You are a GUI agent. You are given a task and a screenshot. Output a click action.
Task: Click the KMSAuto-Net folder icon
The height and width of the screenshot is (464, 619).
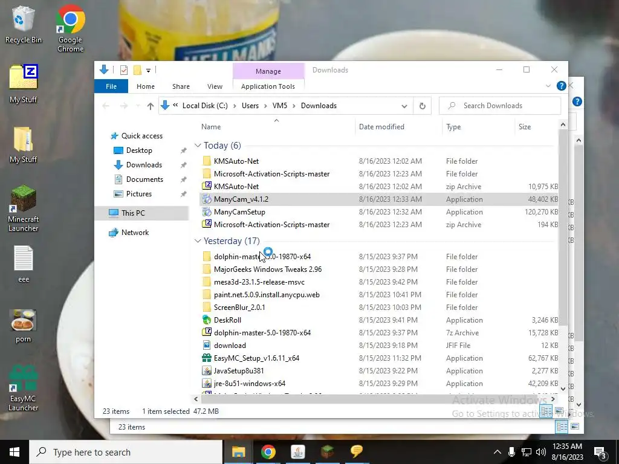click(207, 161)
